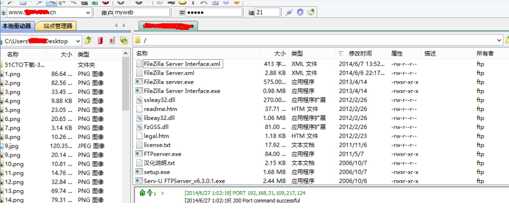Expand the remote path dropdown arrow
This screenshot has width=509, height=211.
point(499,40)
